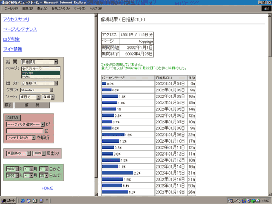
Task: Click the 件数 column header
Action: click(191, 78)
